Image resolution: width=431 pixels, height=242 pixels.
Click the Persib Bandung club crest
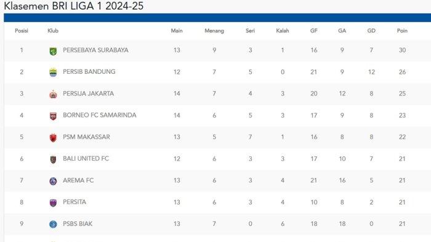coord(53,72)
